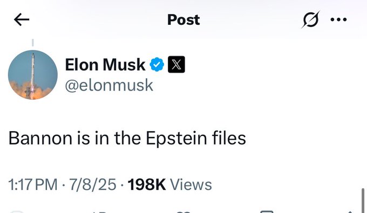Image resolution: width=367 pixels, height=213 pixels.
Task: Tap the bookmark icon under the post
Action: pyautogui.click(x=267, y=211)
